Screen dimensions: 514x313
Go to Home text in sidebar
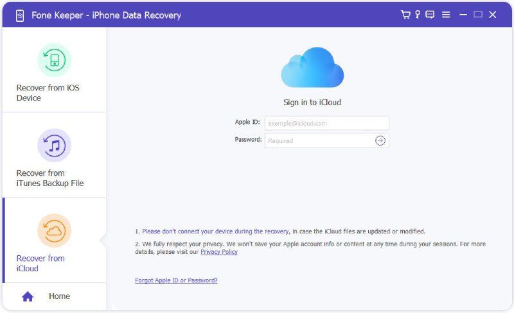pos(59,296)
